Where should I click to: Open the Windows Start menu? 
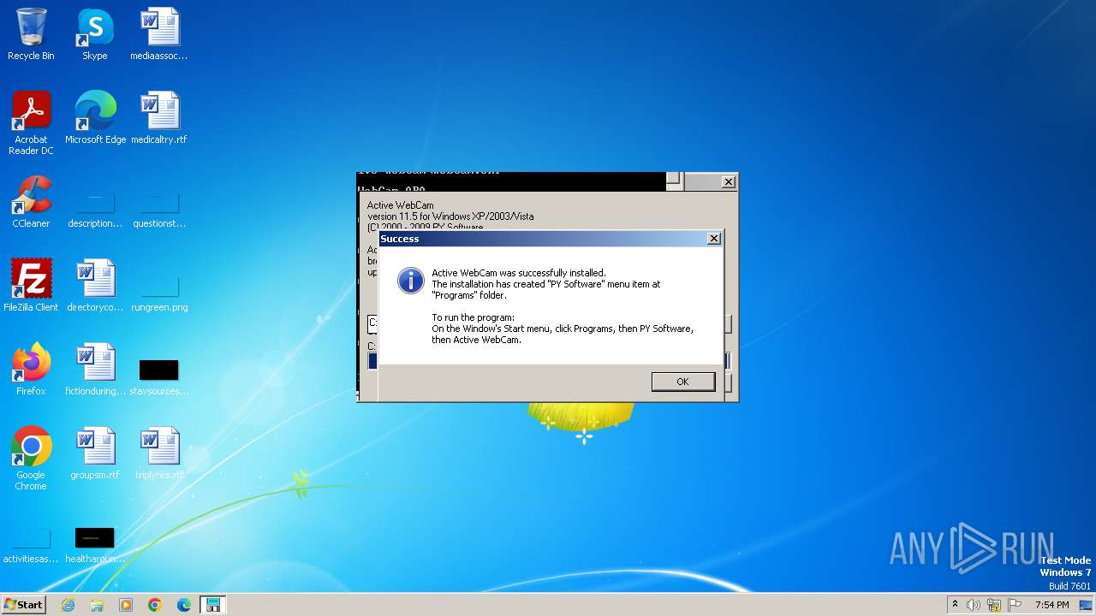(24, 605)
